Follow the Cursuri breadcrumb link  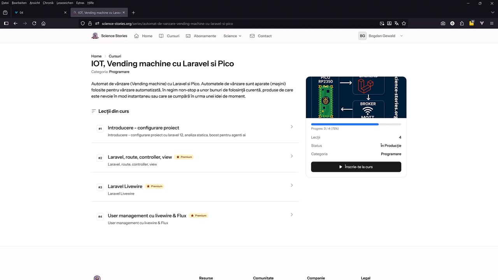tap(115, 56)
